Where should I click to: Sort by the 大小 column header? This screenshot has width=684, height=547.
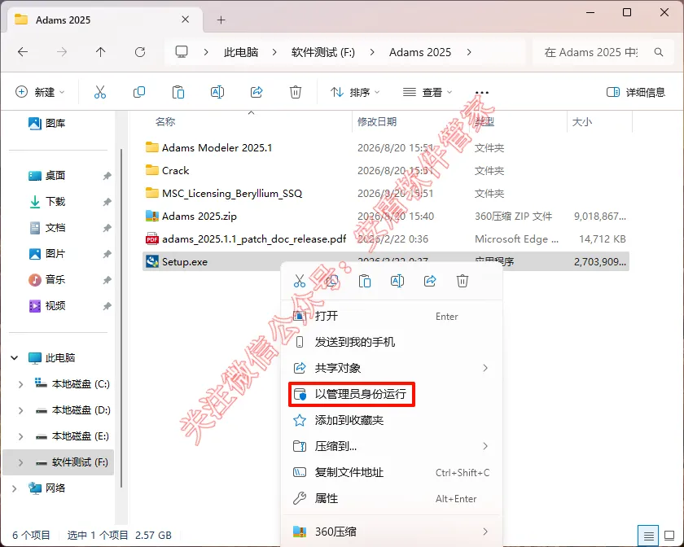click(x=582, y=122)
